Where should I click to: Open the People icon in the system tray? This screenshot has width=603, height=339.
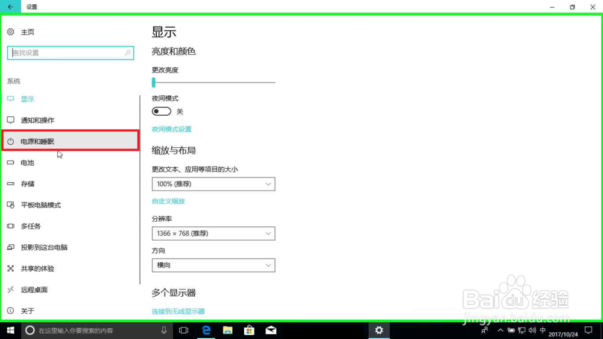[x=485, y=330]
